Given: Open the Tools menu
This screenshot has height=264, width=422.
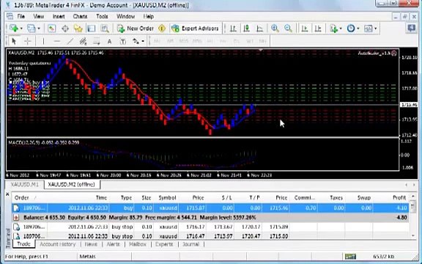Looking at the screenshot, I should pyautogui.click(x=102, y=16).
